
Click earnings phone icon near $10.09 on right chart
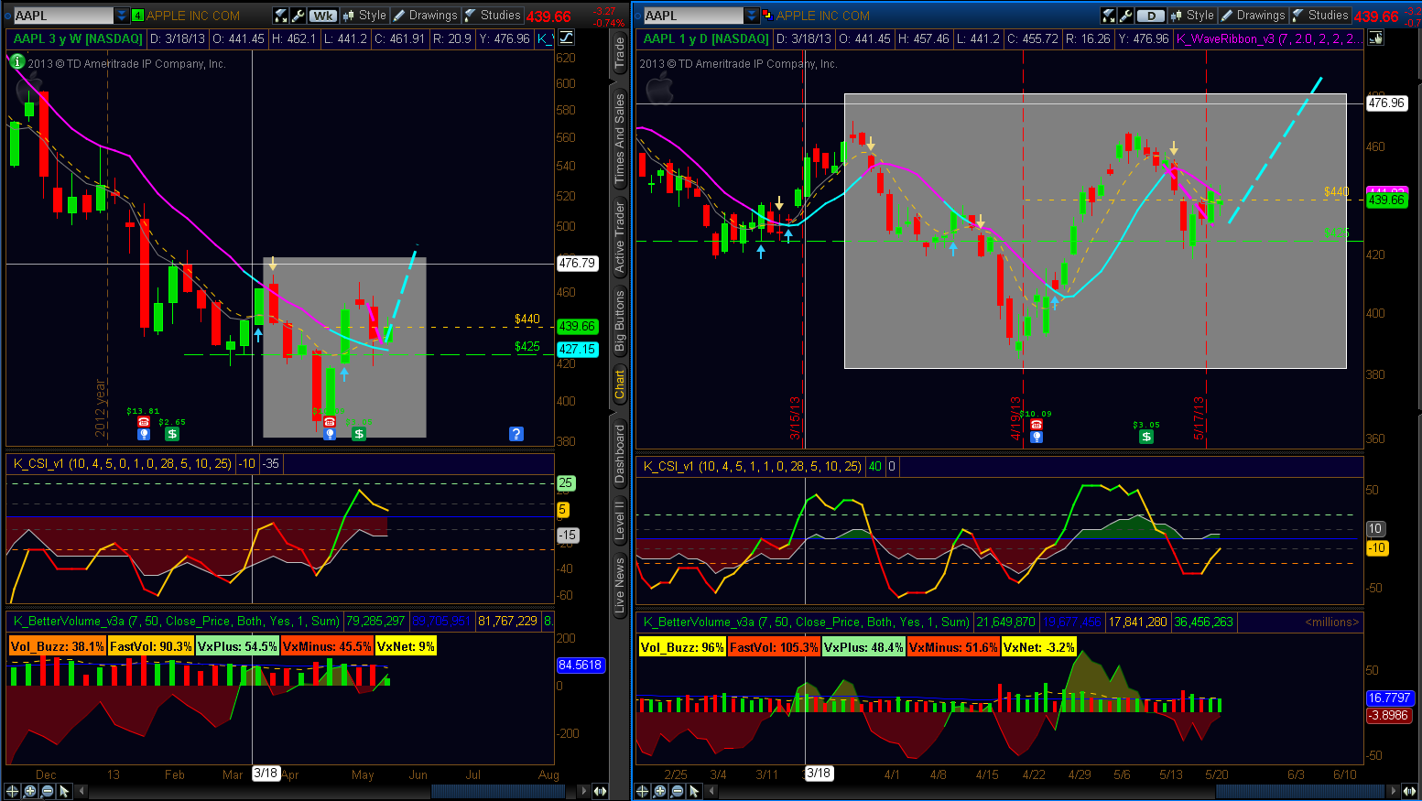pyautogui.click(x=1036, y=425)
